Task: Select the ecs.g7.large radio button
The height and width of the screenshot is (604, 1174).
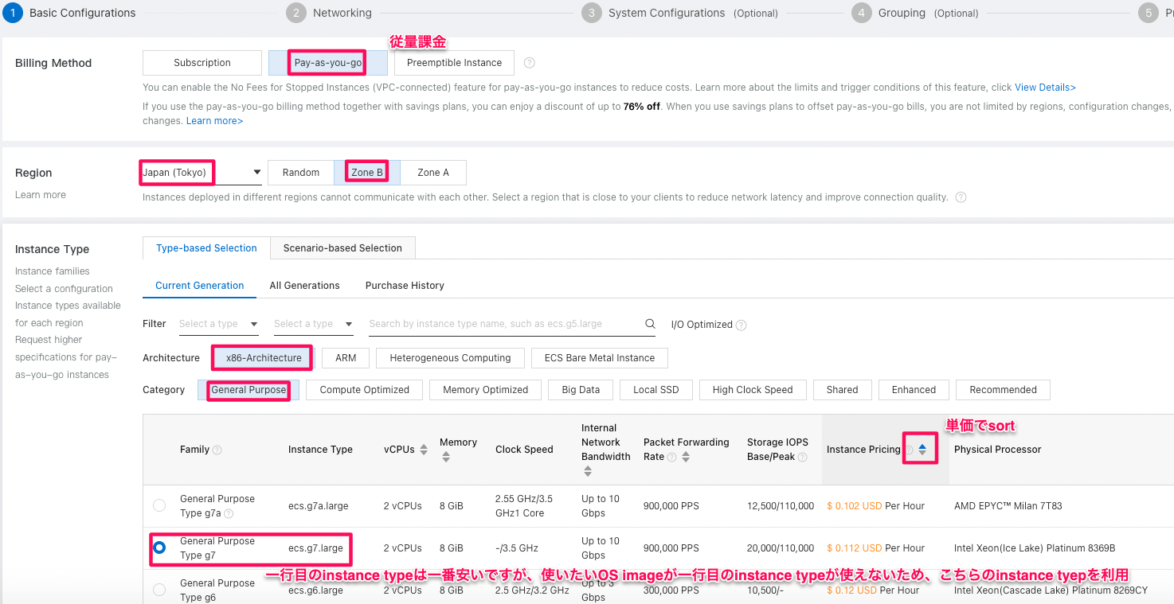Action: (x=159, y=547)
